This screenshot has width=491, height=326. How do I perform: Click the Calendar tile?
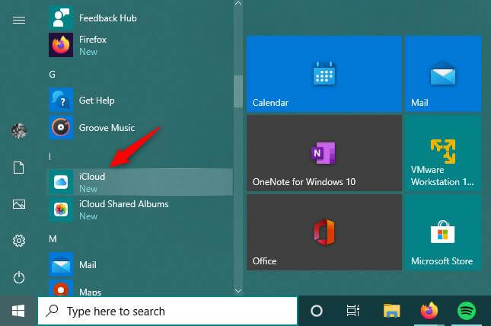(x=324, y=74)
